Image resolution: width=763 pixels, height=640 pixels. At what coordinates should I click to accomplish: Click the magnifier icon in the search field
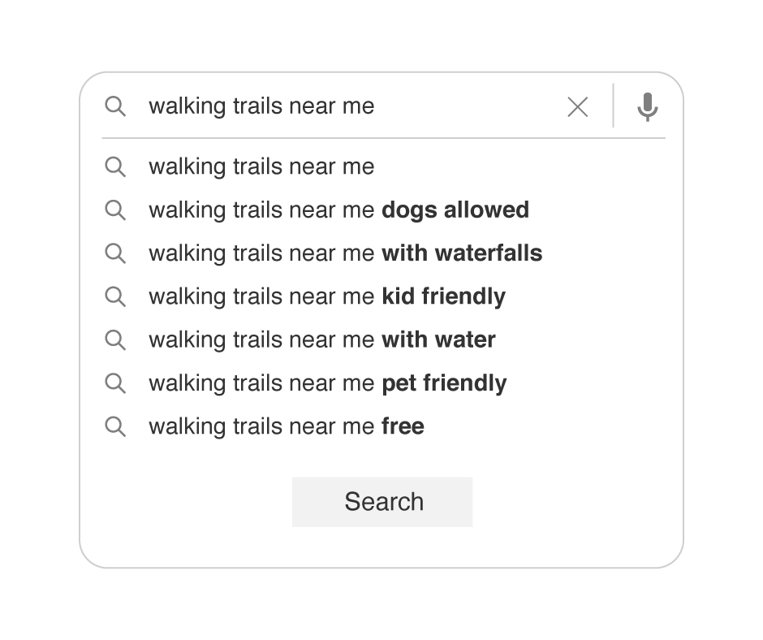pyautogui.click(x=115, y=106)
